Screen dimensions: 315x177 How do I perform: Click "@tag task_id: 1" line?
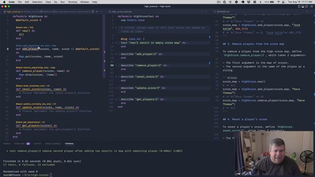click(x=132, y=39)
